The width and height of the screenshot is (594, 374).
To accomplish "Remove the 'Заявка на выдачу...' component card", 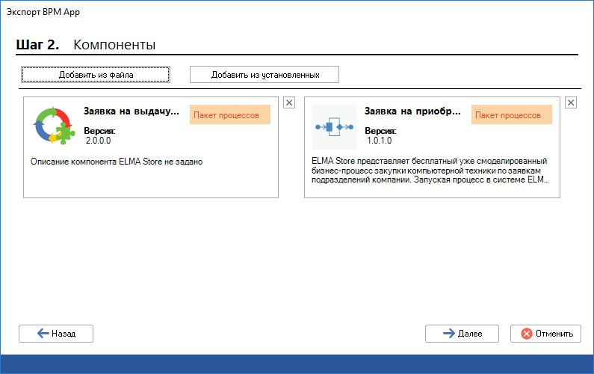I will pos(289,102).
